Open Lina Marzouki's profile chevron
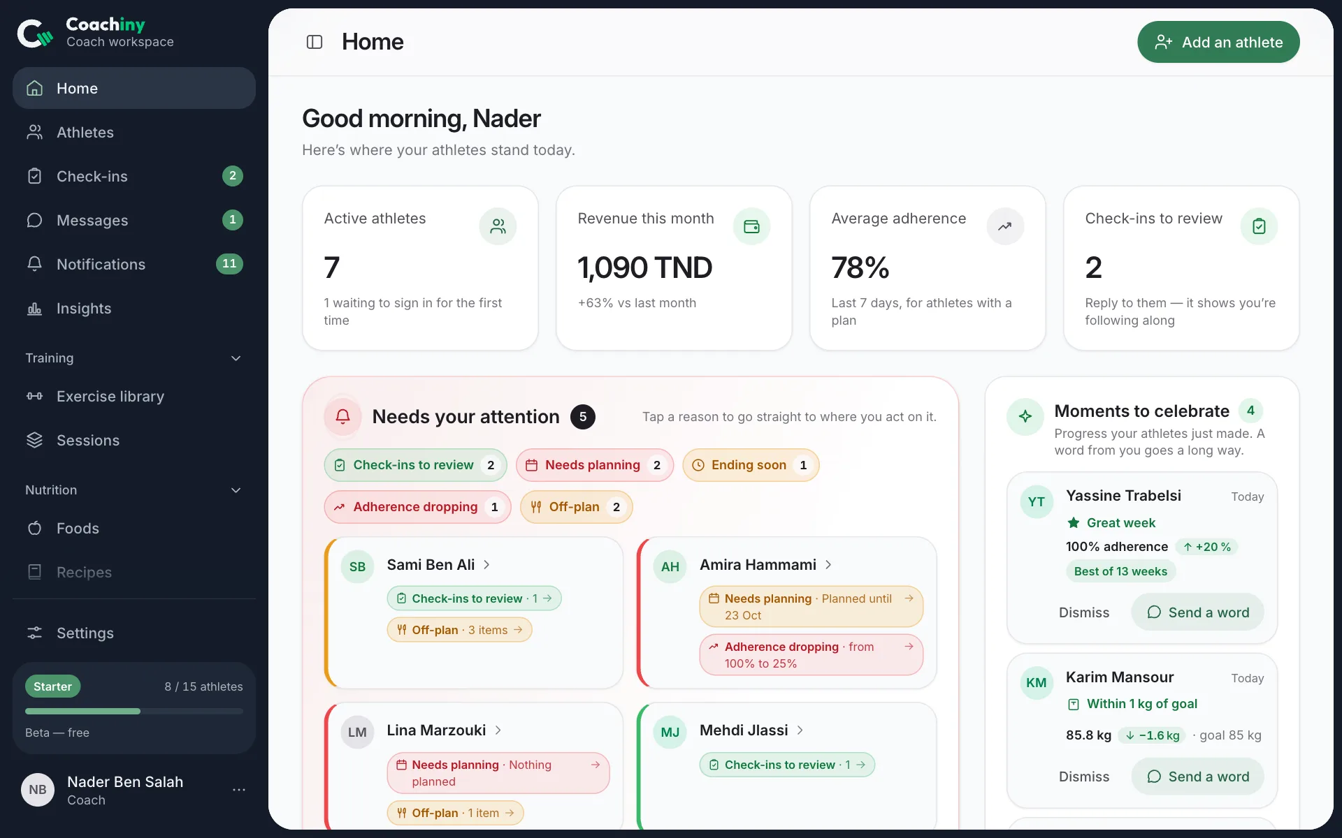The width and height of the screenshot is (1342, 838). tap(498, 730)
